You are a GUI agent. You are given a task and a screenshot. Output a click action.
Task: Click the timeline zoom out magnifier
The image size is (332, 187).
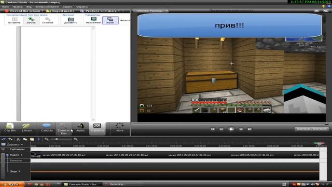pyautogui.click(x=47, y=139)
